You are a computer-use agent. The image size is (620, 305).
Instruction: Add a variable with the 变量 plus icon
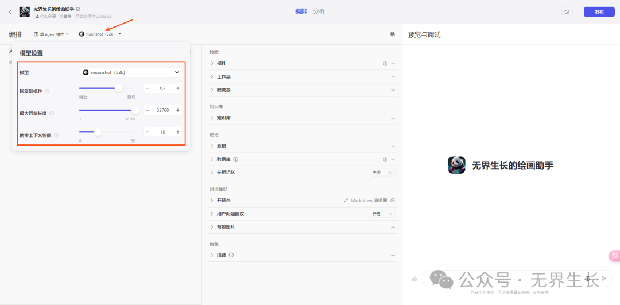point(393,146)
